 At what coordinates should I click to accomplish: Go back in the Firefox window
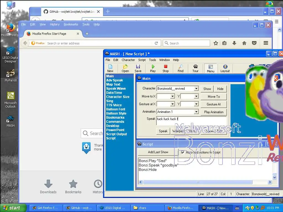point(25,43)
